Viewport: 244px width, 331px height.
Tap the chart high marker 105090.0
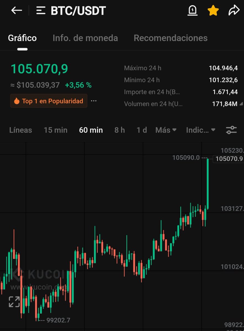pyautogui.click(x=186, y=158)
